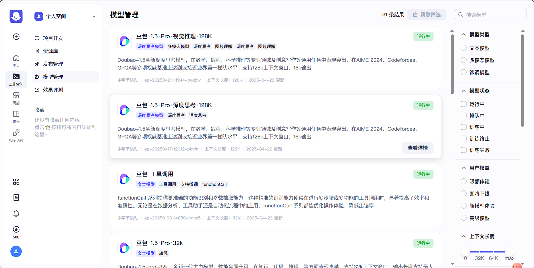Click the 项目开发 icon
Image resolution: width=534 pixels, height=268 pixels.
tap(37, 38)
